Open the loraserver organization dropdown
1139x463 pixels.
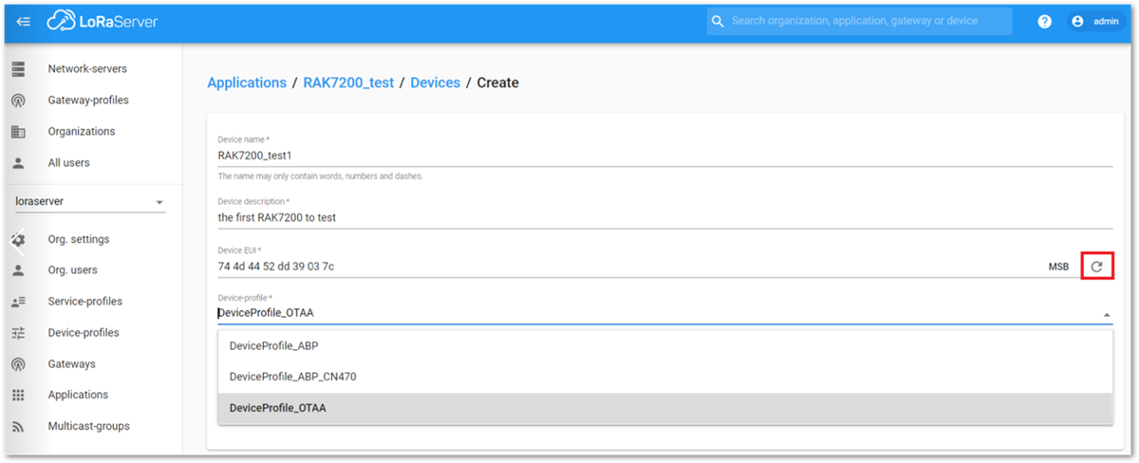90,201
